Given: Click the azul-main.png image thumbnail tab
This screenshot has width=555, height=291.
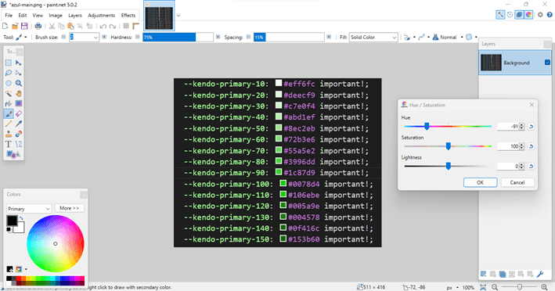Looking at the screenshot, I should click(x=159, y=16).
